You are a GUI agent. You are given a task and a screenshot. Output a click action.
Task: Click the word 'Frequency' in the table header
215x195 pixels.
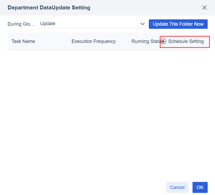105,41
